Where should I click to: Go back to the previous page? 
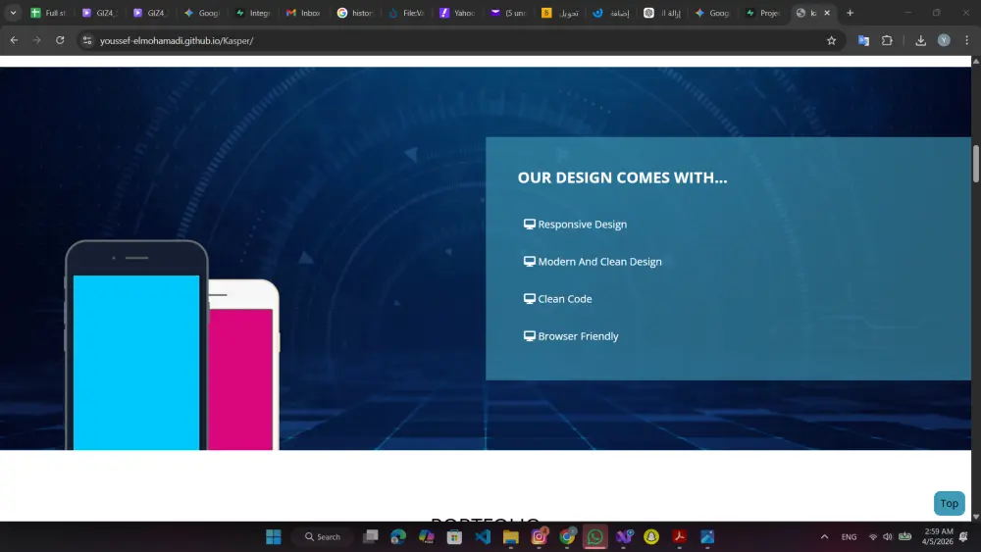pyautogui.click(x=14, y=40)
